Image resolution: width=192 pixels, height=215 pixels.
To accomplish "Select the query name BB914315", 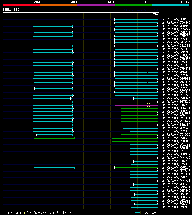I will (11, 10).
